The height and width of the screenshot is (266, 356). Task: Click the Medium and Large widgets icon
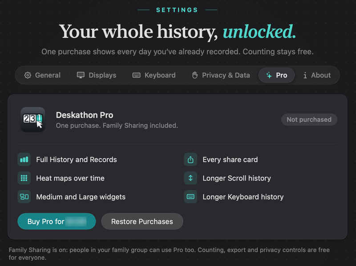(x=24, y=196)
